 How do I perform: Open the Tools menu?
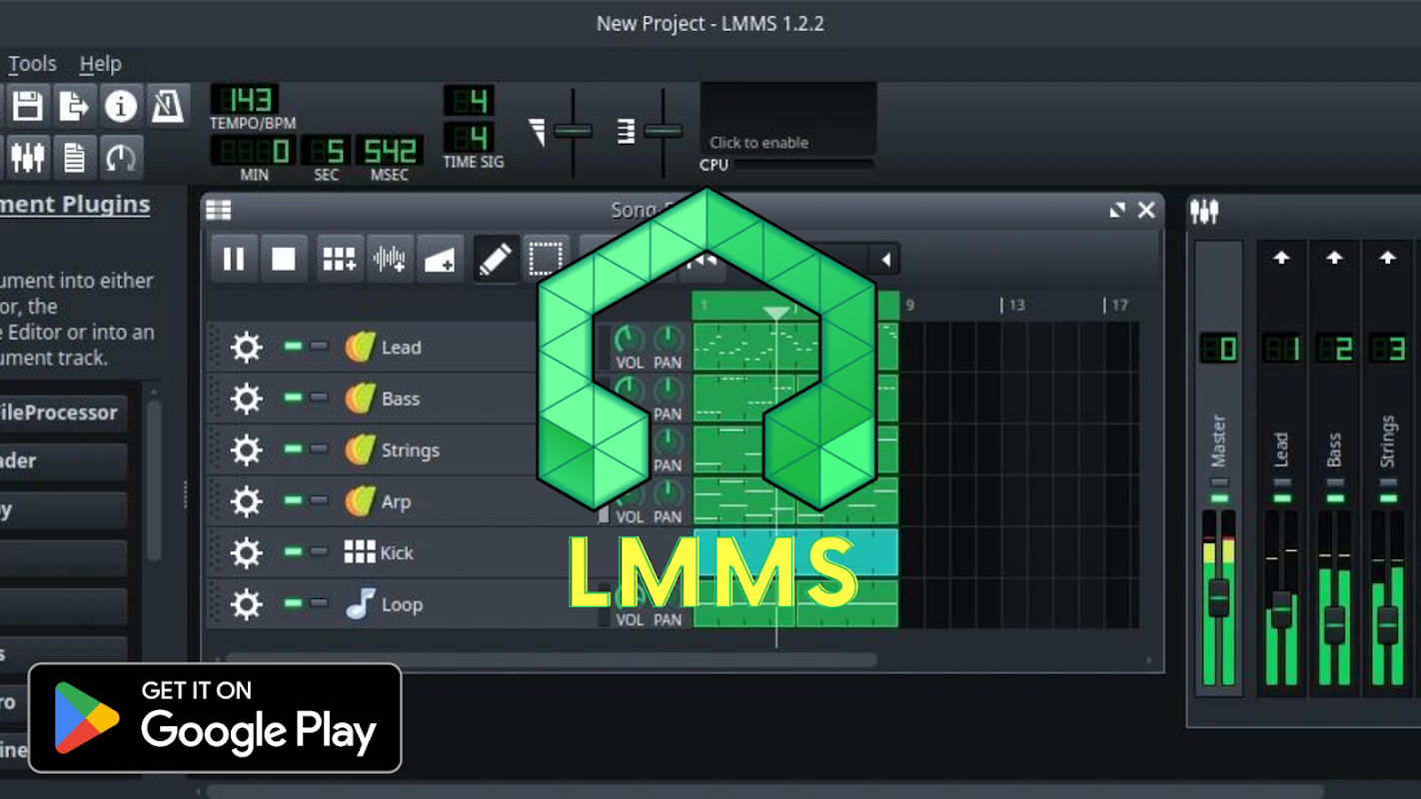point(32,64)
